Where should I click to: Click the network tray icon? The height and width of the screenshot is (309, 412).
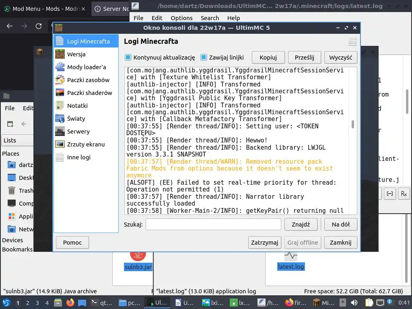380,303
